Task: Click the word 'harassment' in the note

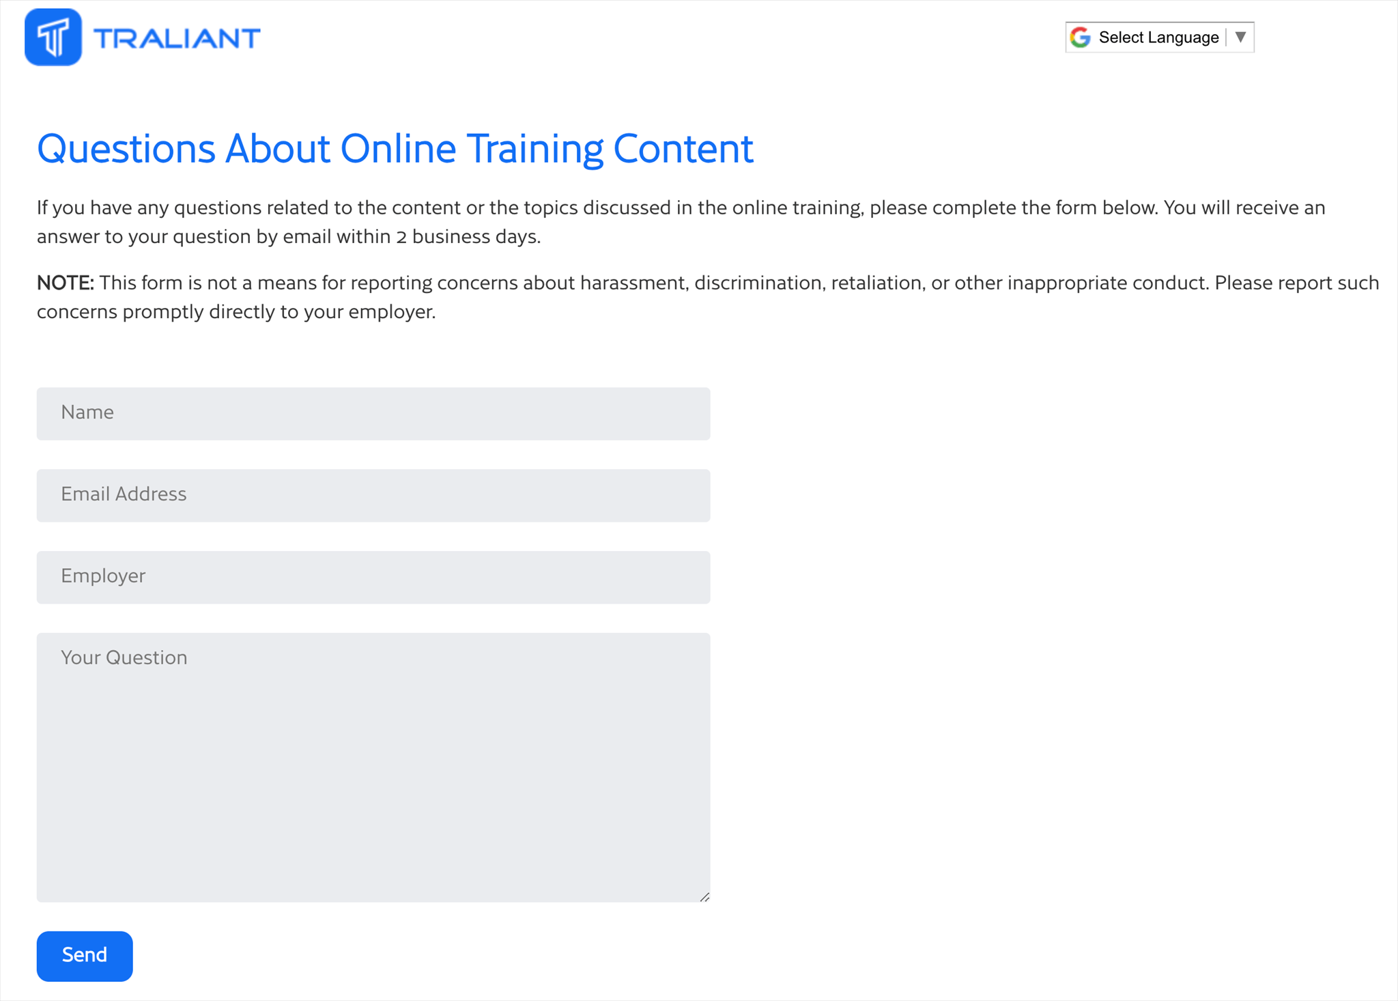Action: click(632, 283)
